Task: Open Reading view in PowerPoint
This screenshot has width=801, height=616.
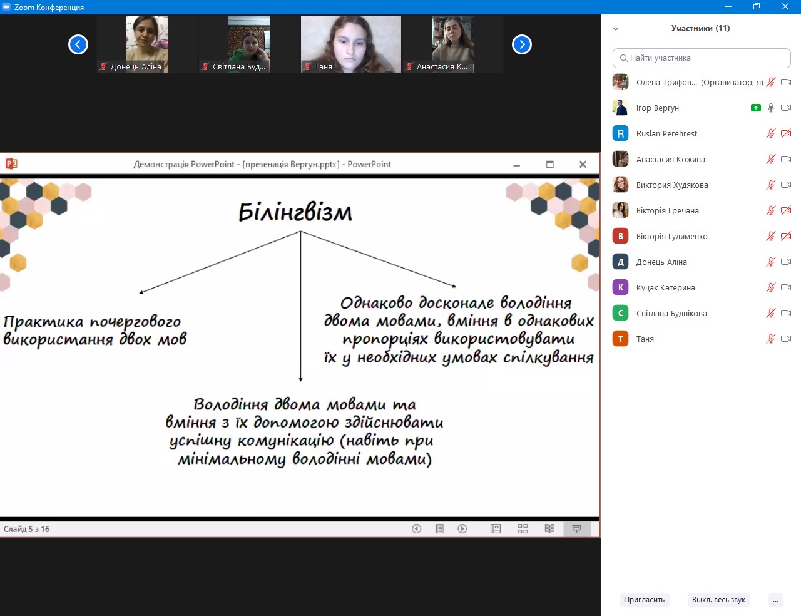Action: pos(549,529)
